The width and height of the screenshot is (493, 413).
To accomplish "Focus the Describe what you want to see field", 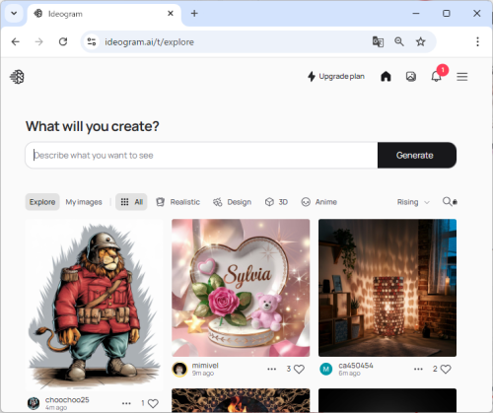I will [201, 155].
